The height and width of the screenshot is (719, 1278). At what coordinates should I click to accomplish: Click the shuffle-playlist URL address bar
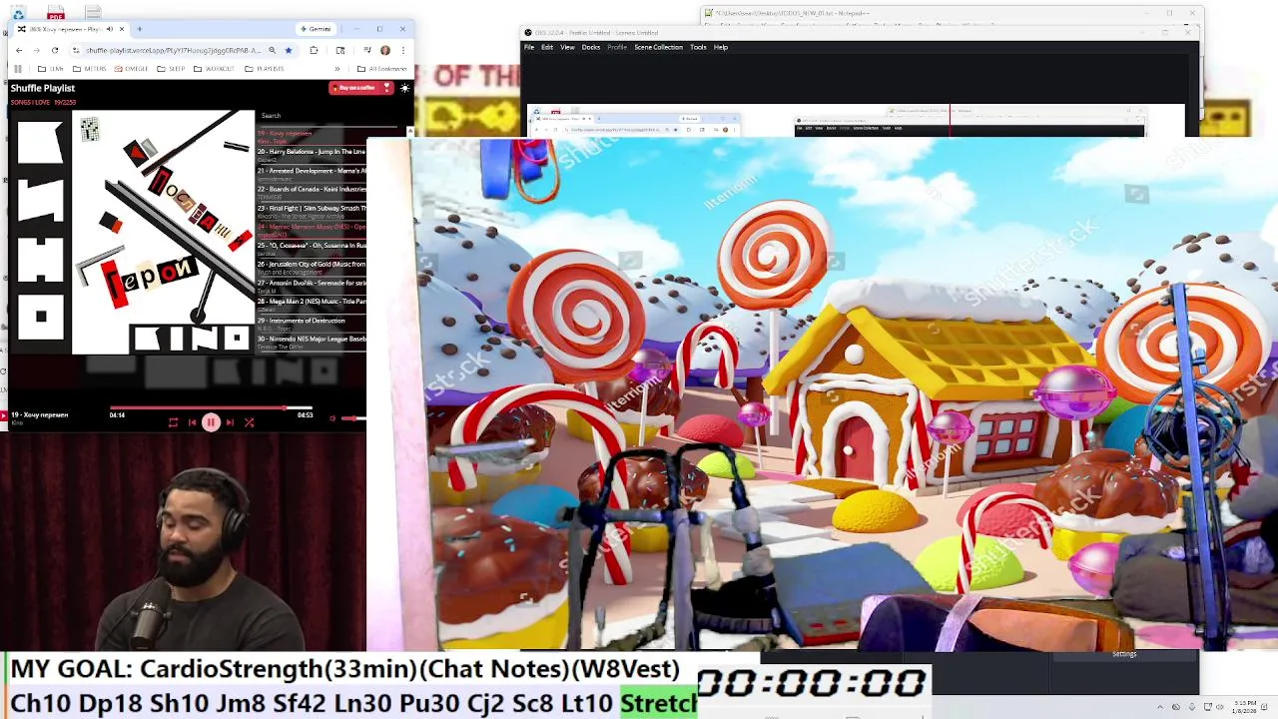coord(172,50)
